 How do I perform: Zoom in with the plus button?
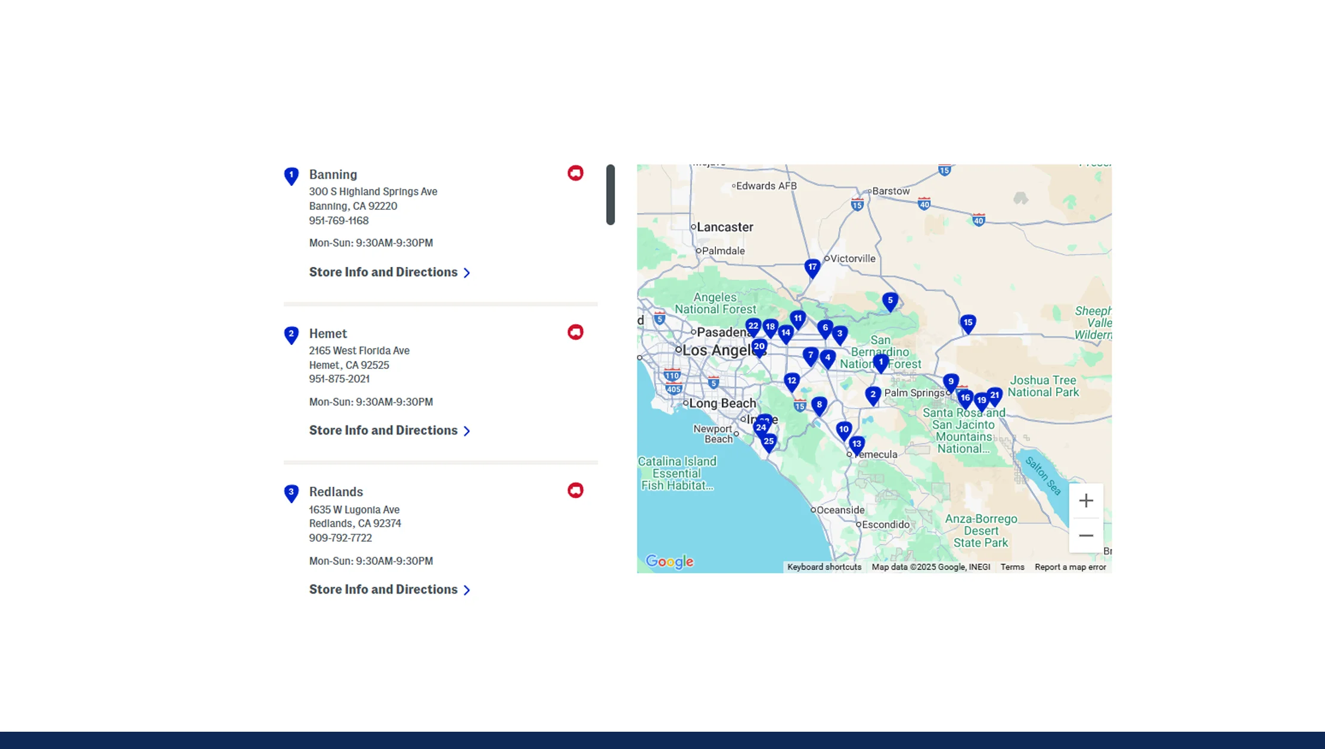(x=1086, y=501)
